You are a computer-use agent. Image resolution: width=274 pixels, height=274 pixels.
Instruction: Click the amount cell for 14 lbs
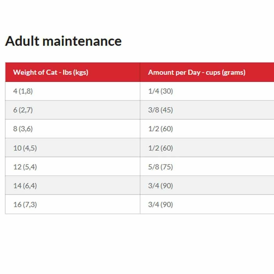click(161, 186)
